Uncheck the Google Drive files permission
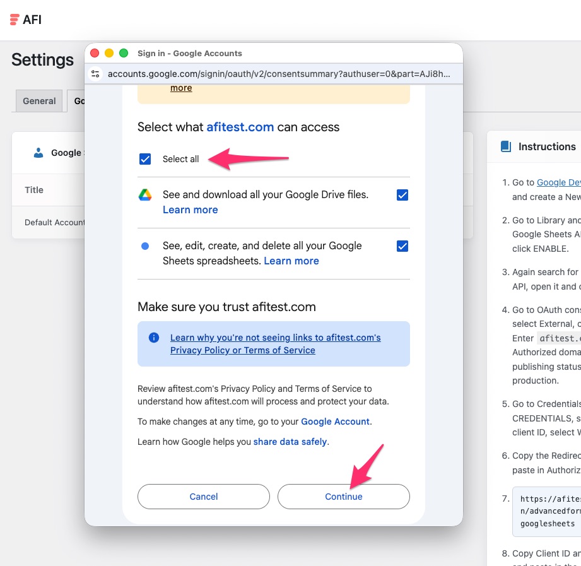581x566 pixels. click(402, 195)
